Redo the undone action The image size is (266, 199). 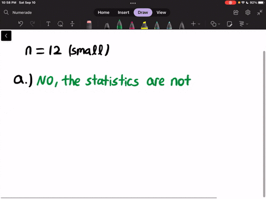point(33,24)
